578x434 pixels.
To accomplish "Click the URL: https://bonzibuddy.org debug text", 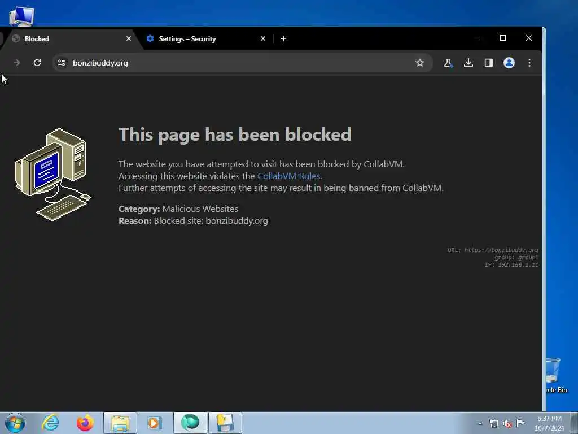I will click(493, 250).
